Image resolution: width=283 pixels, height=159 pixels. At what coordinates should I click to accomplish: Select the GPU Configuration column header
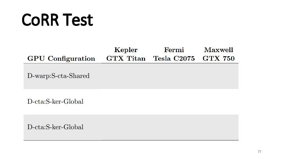coord(61,58)
